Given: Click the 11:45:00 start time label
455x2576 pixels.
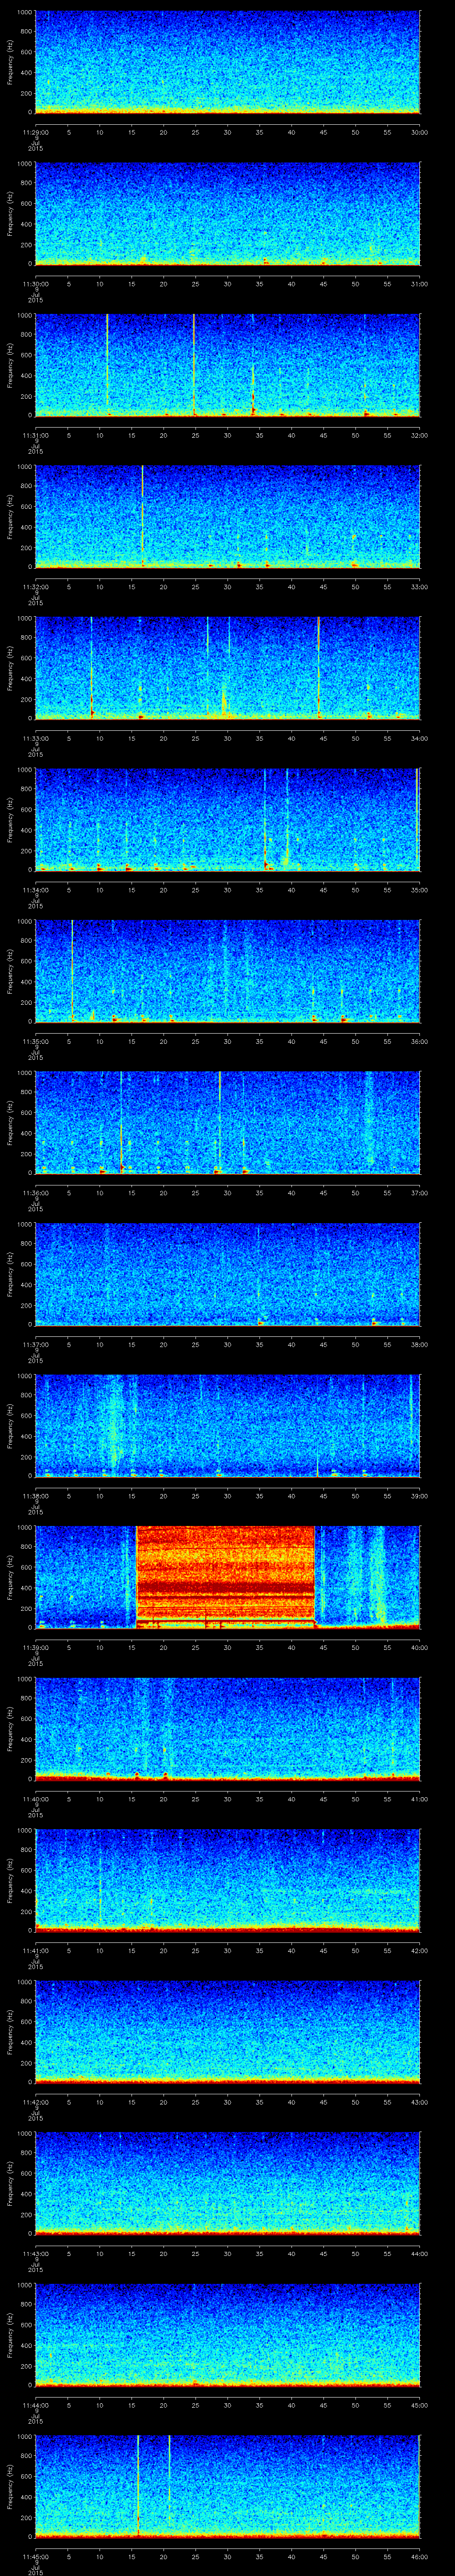Looking at the screenshot, I should tap(35, 2556).
